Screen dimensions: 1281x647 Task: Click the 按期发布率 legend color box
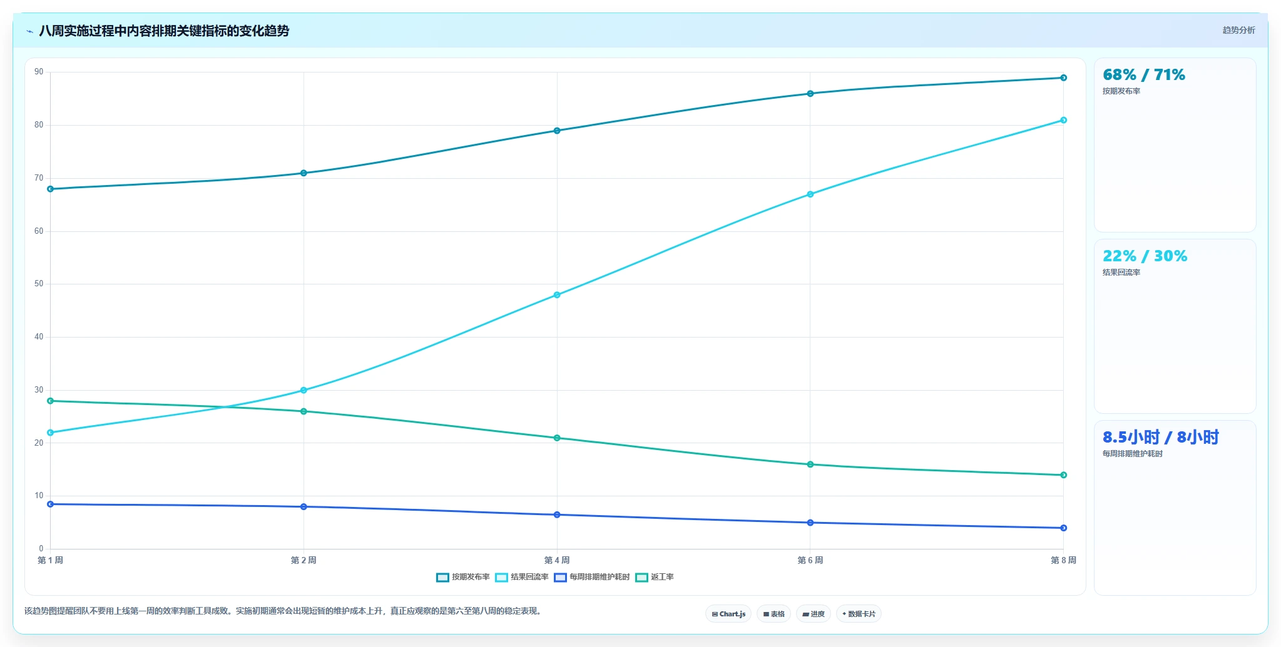coord(442,577)
